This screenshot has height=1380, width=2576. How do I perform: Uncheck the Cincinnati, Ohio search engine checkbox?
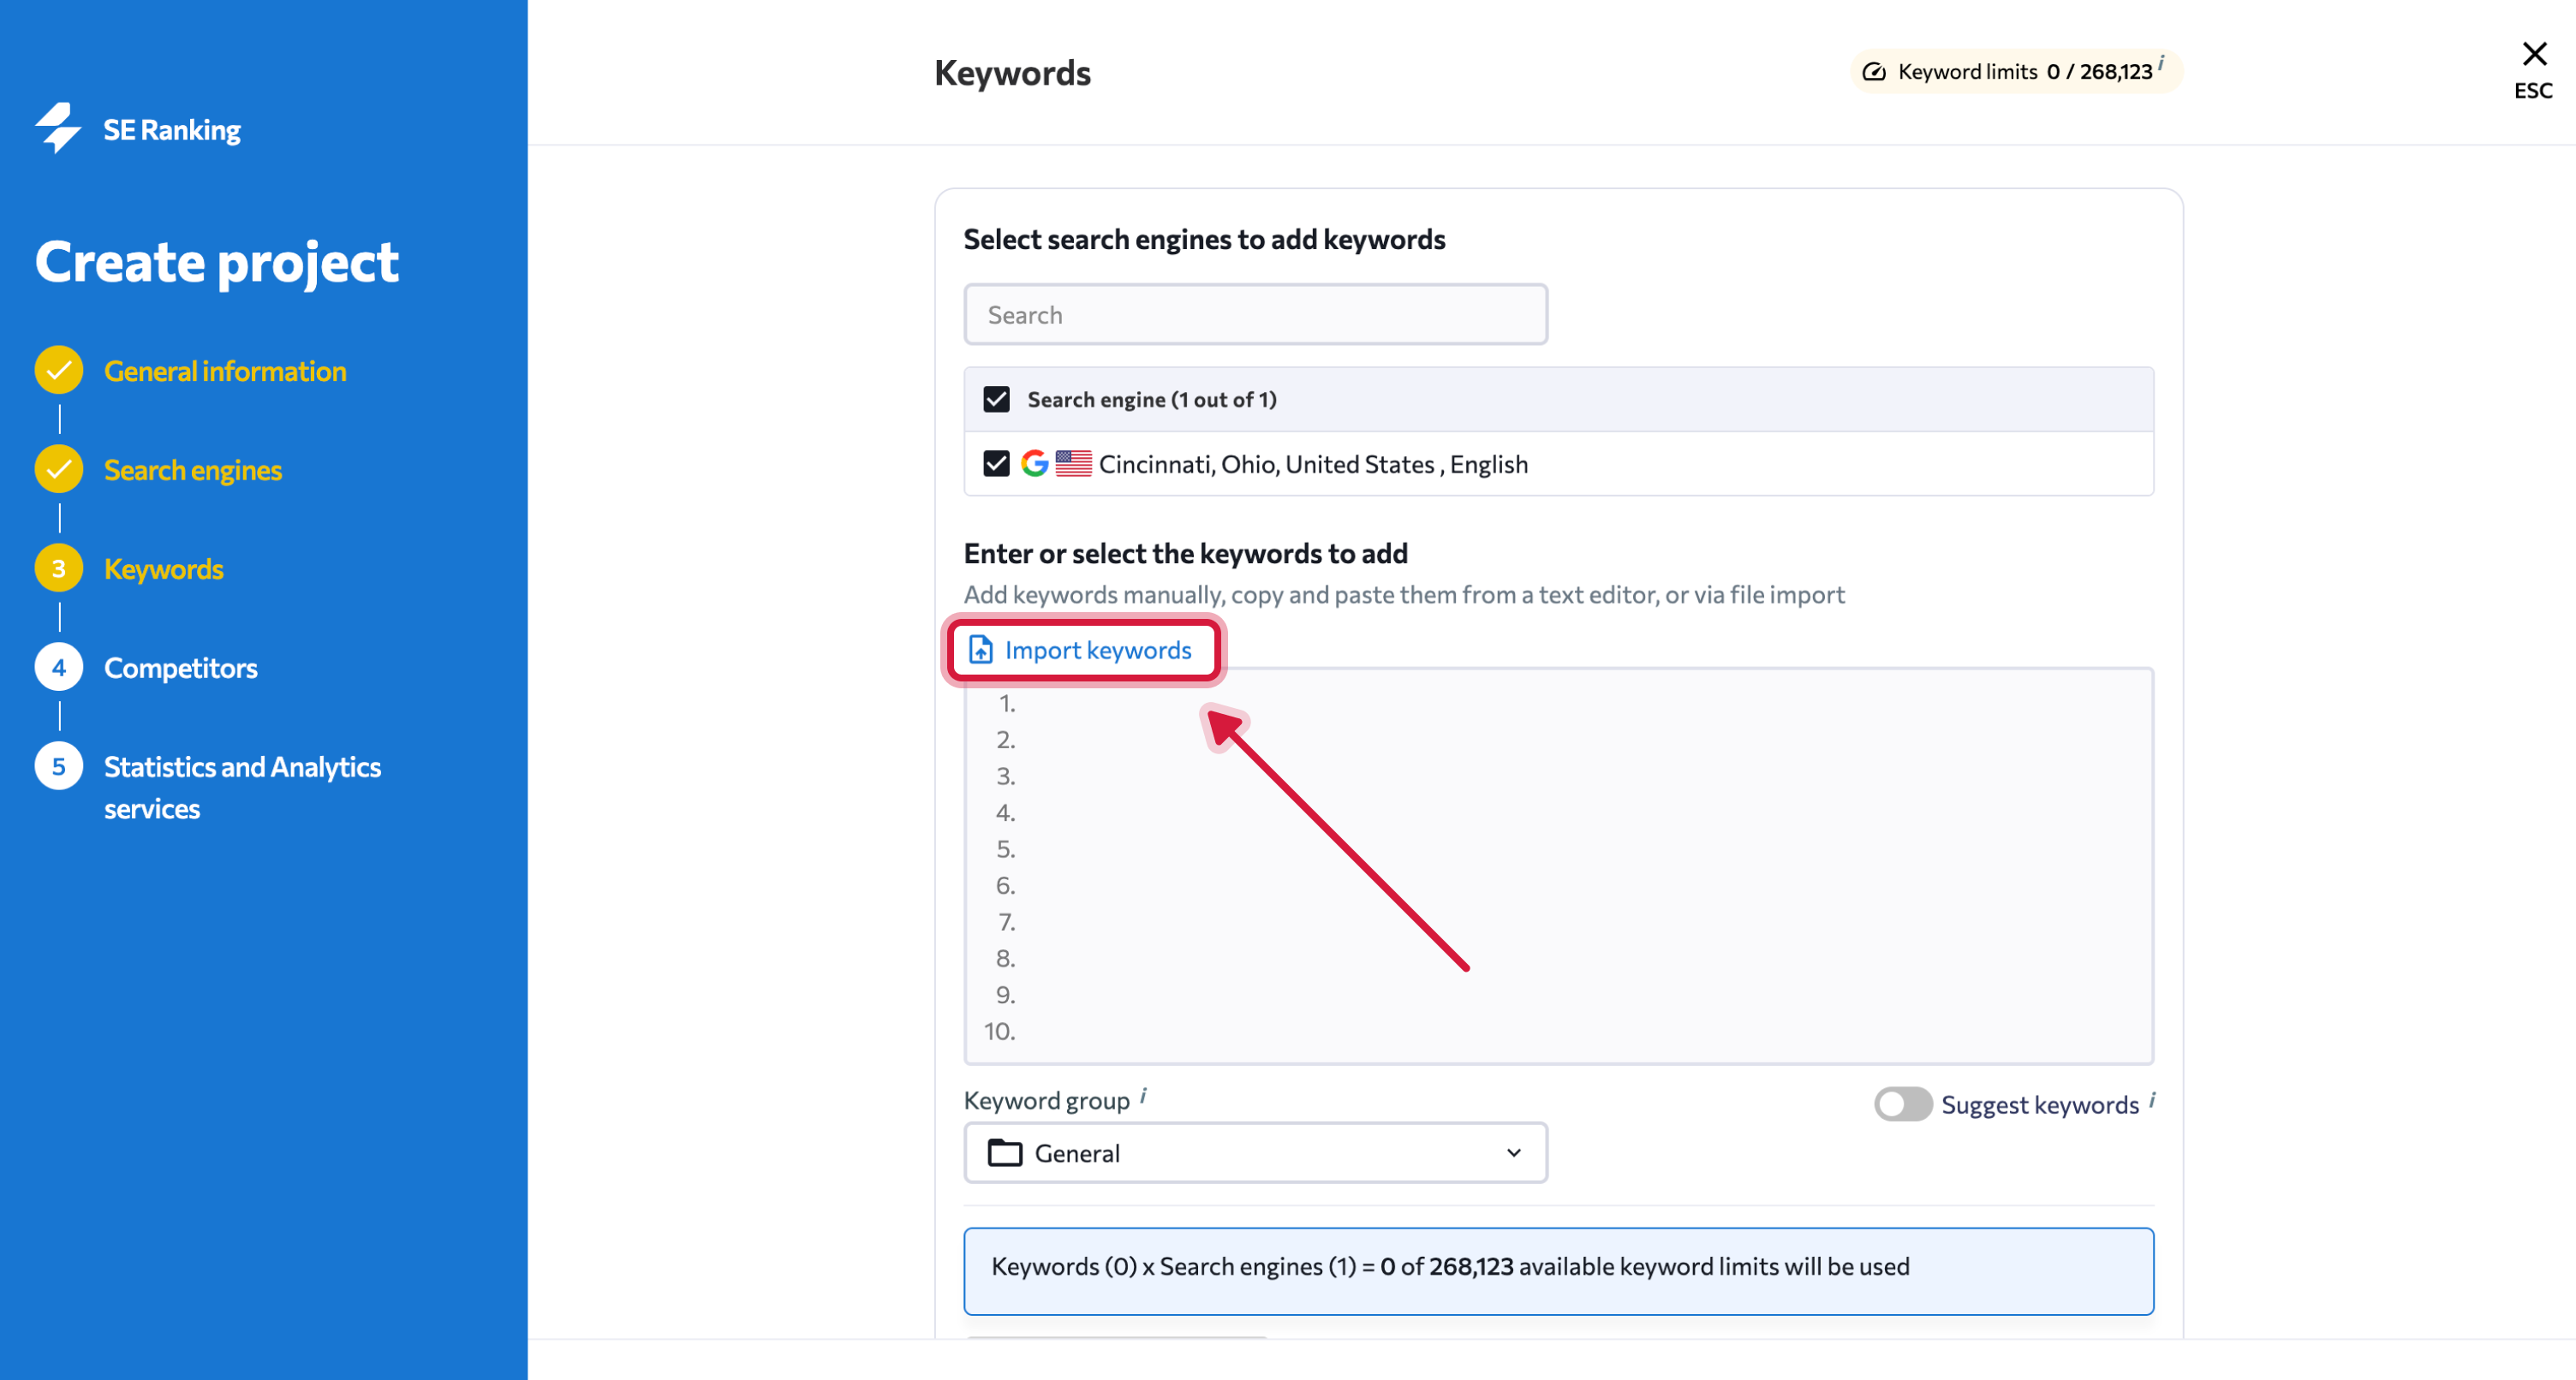click(x=996, y=463)
